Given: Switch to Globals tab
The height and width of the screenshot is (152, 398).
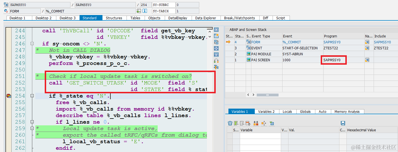Looking at the screenshot, I should (x=305, y=111).
